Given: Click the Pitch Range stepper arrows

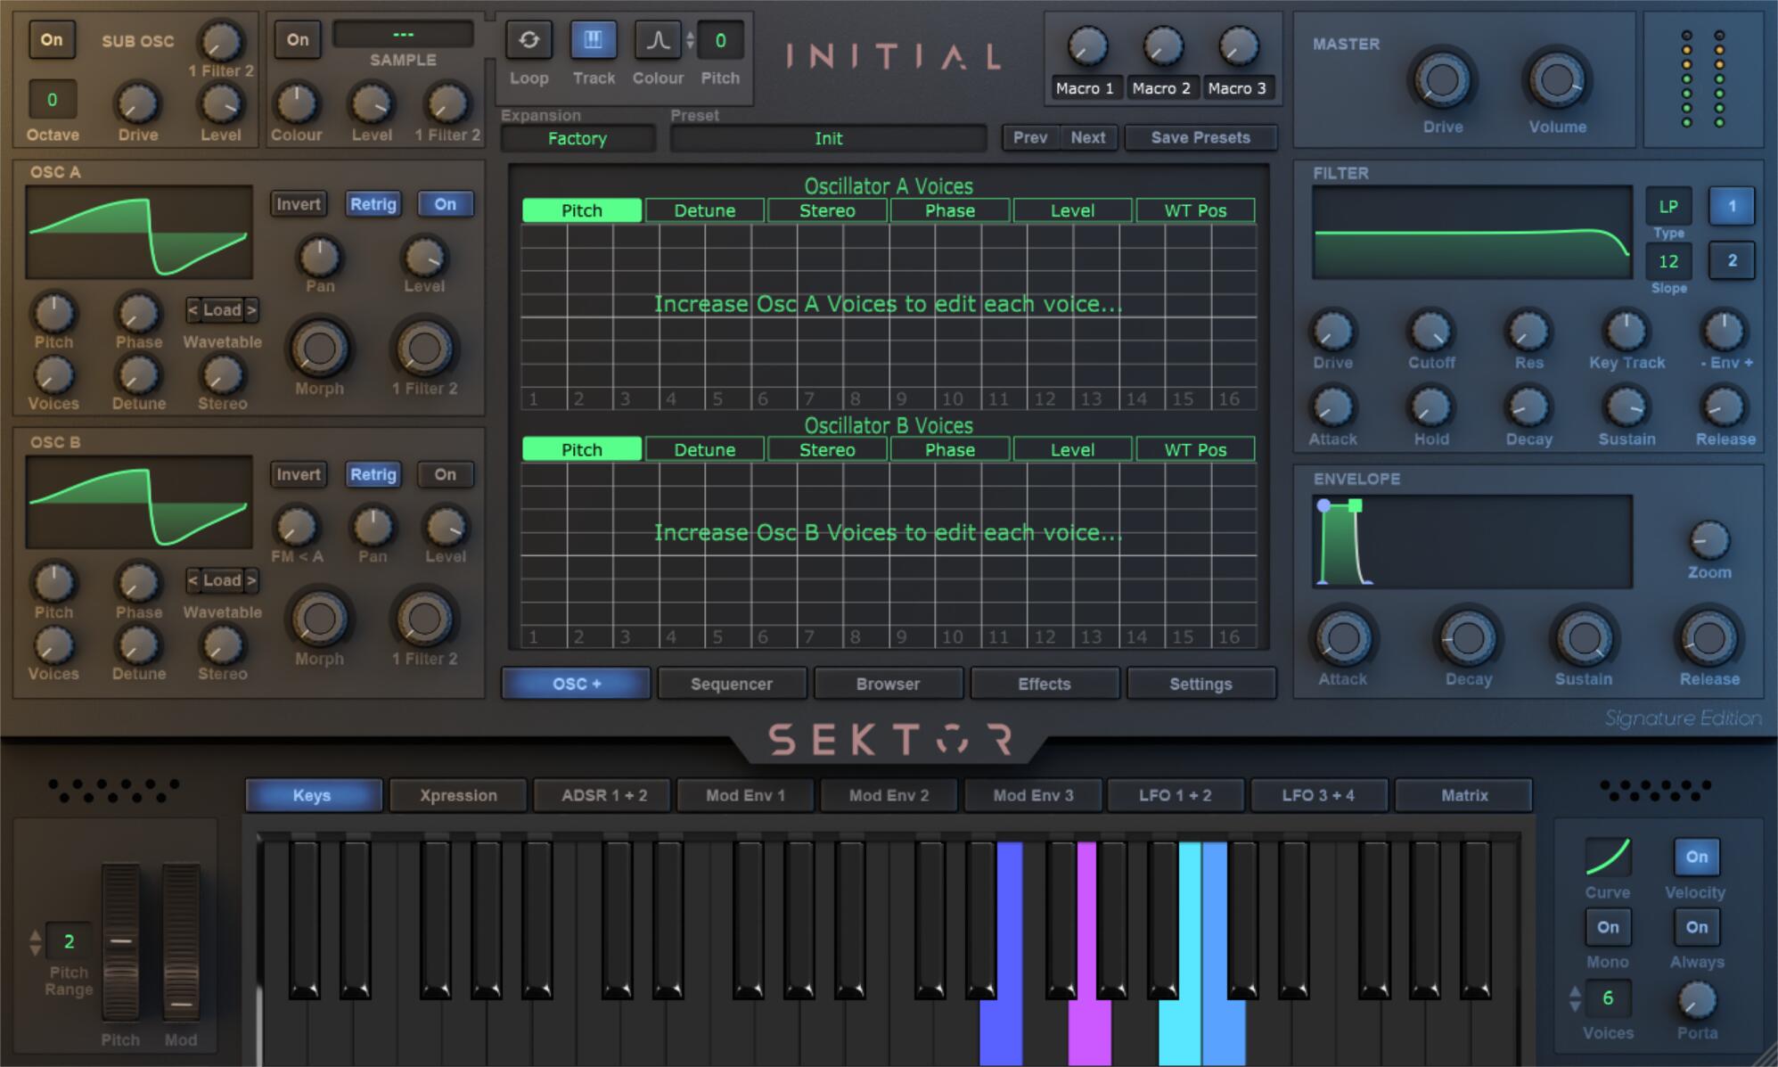Looking at the screenshot, I should [36, 942].
